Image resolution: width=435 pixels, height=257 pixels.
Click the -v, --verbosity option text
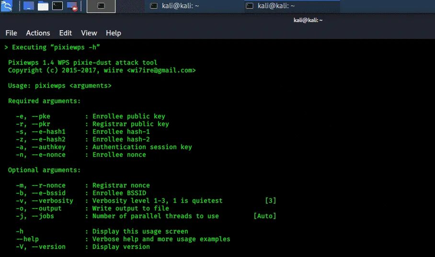pos(45,200)
